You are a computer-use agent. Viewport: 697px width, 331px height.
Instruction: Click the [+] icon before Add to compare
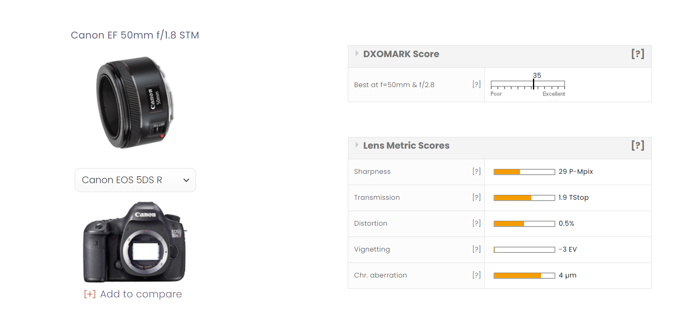tap(90, 294)
